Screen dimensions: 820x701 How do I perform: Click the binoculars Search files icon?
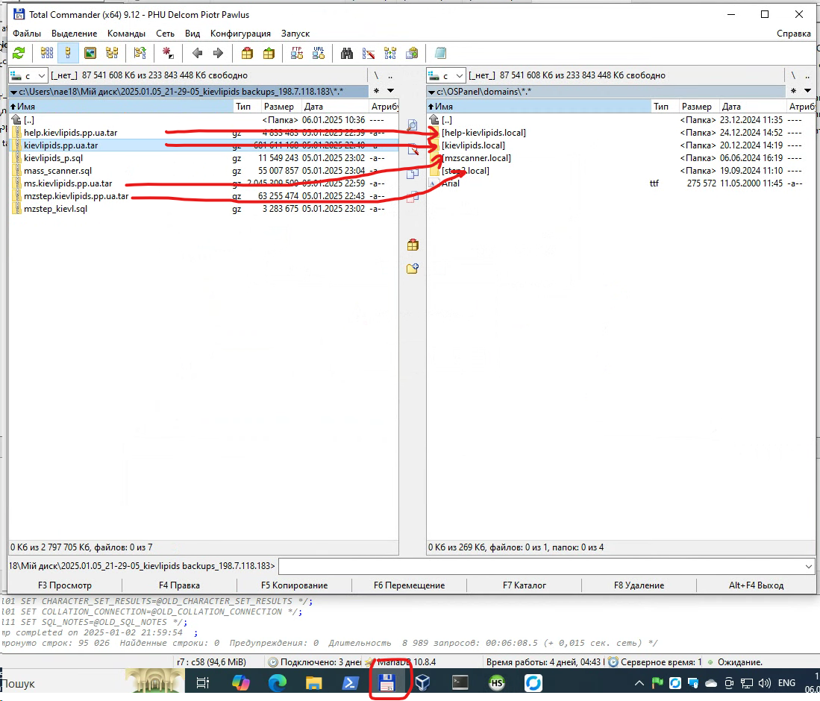tap(347, 53)
